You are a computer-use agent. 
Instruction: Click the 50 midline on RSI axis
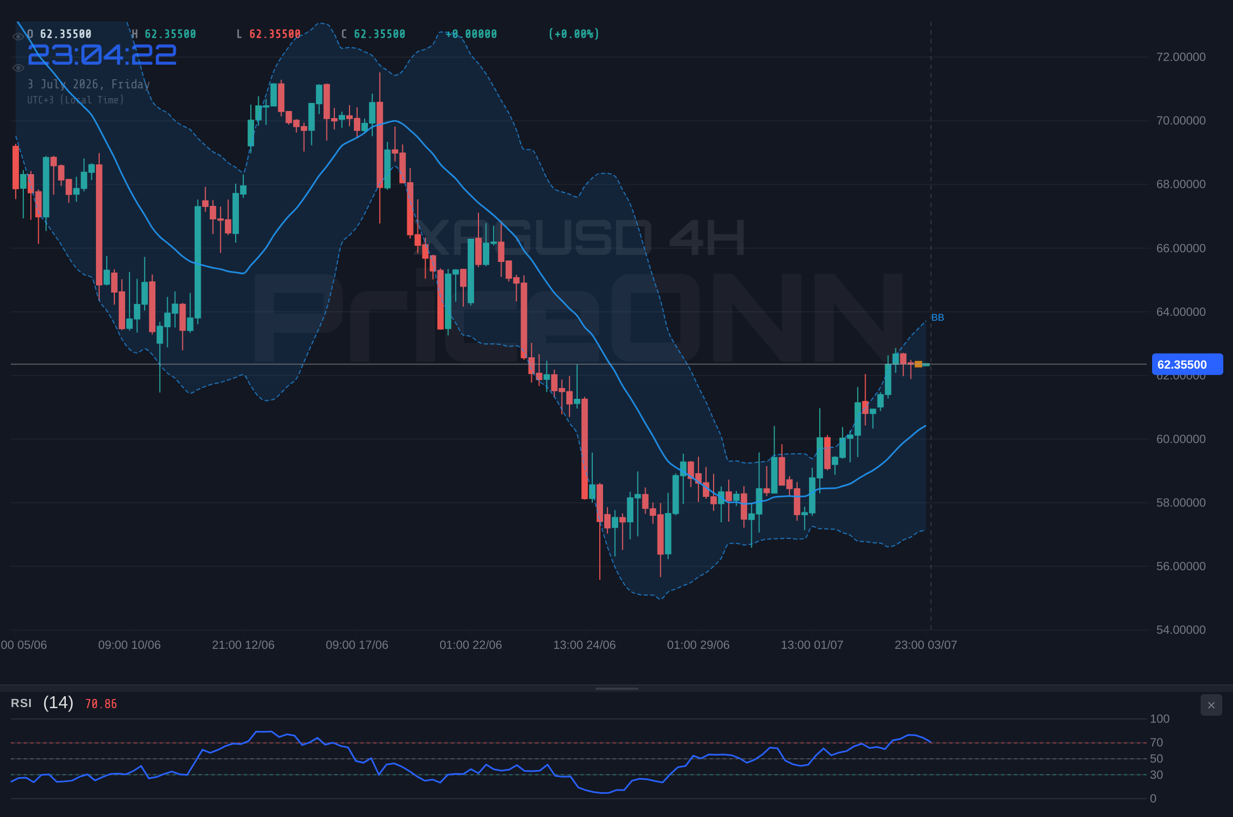pos(1156,759)
